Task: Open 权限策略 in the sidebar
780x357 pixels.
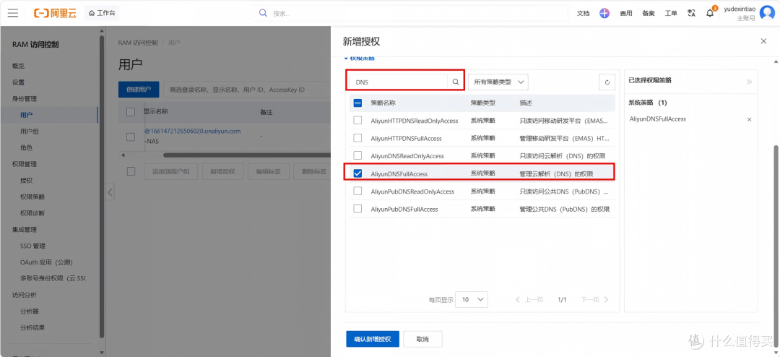Action: coord(32,197)
